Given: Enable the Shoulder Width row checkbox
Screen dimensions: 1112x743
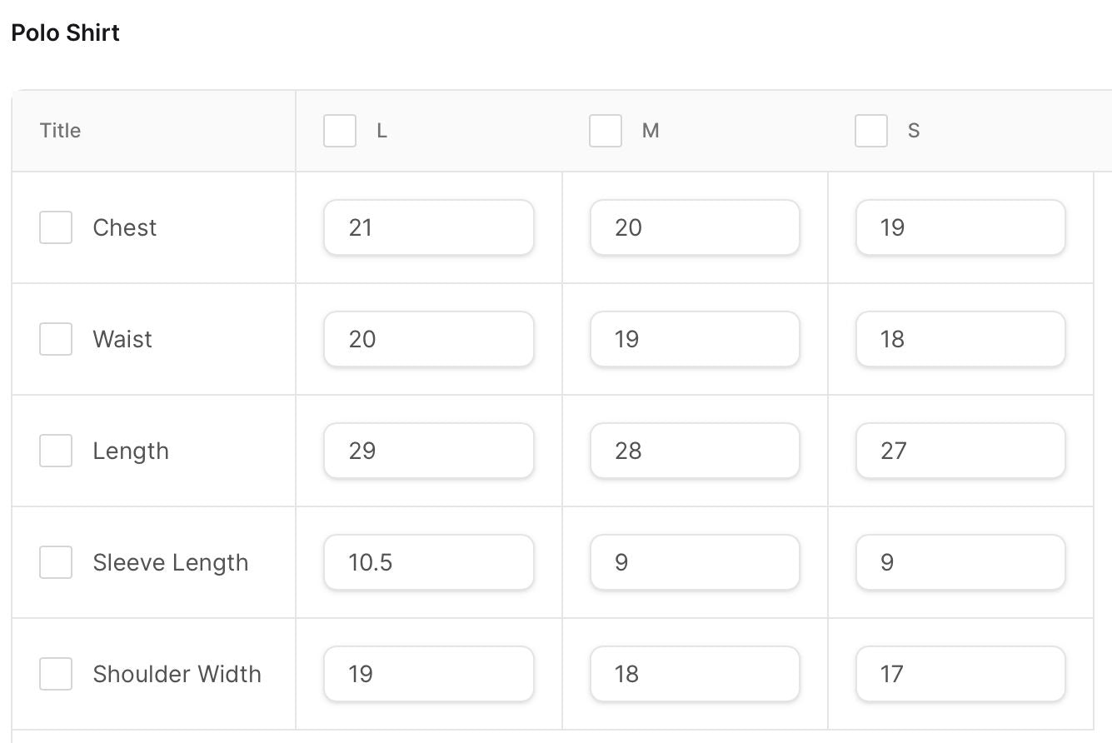Looking at the screenshot, I should point(56,674).
